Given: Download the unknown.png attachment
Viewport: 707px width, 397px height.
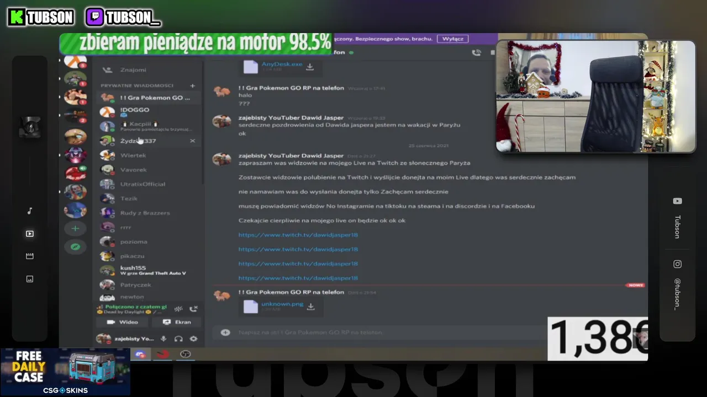Looking at the screenshot, I should click(x=311, y=306).
